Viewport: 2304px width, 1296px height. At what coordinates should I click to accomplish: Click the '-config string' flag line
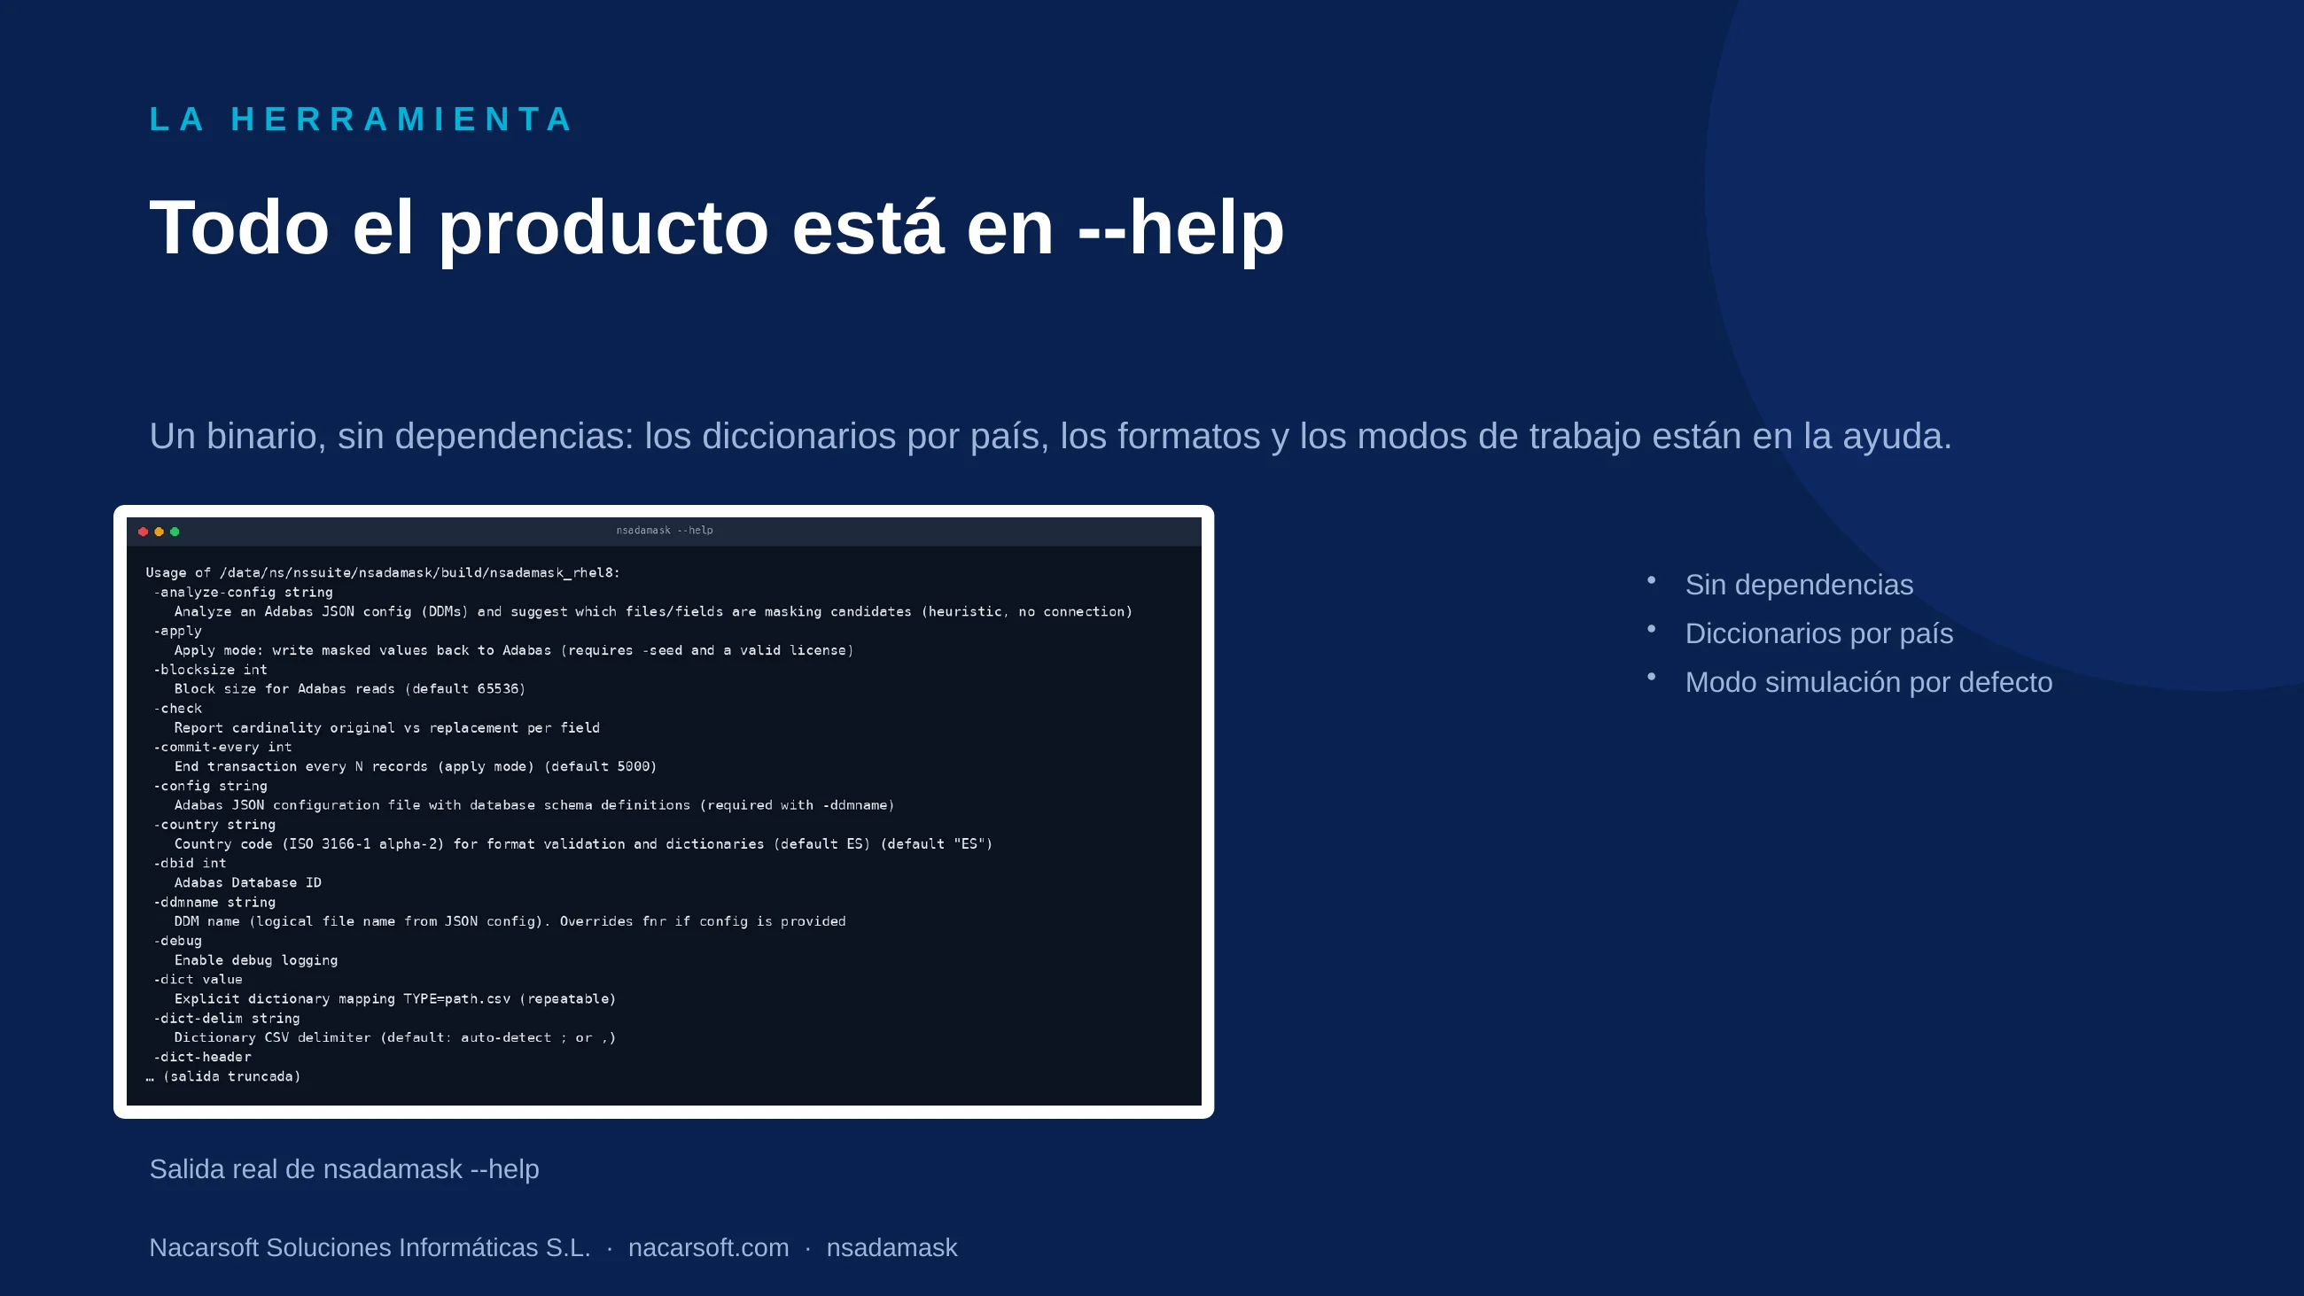coord(210,786)
